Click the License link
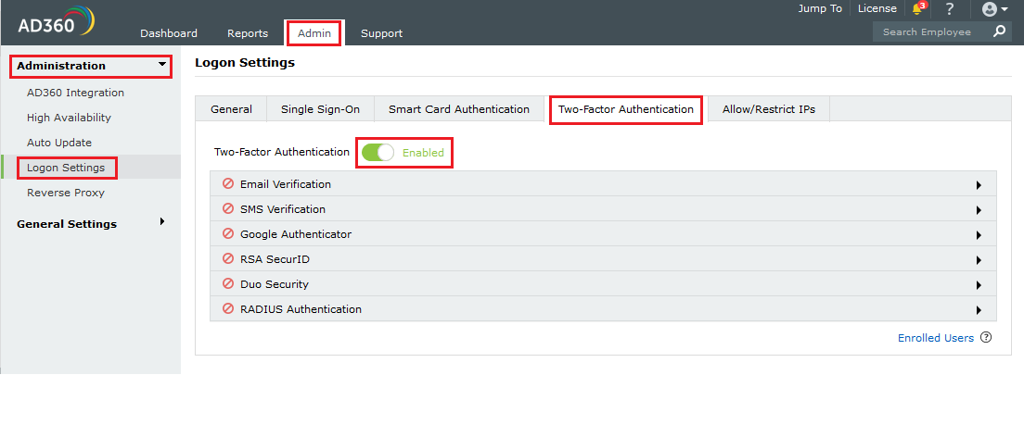The image size is (1024, 425). click(877, 8)
